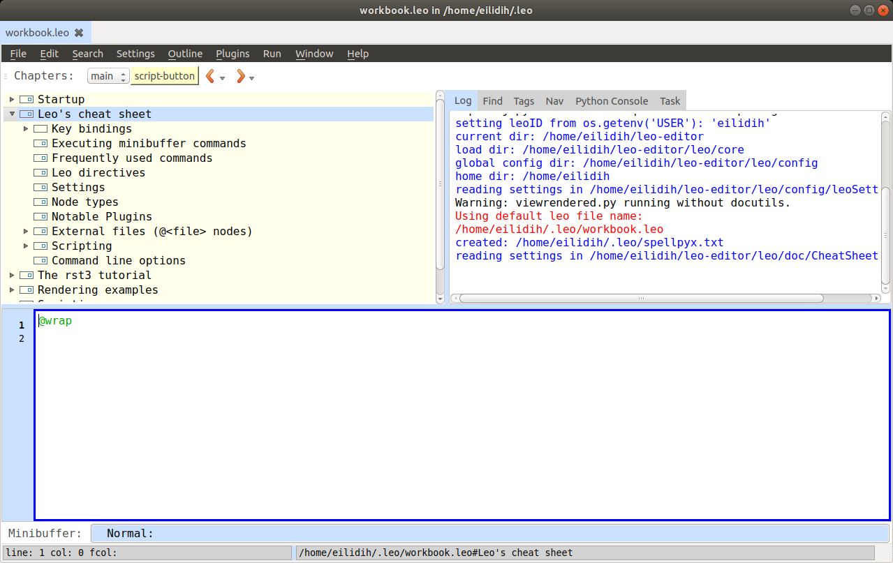Expand The rst3 tutorial node
893x563 pixels.
tap(12, 276)
